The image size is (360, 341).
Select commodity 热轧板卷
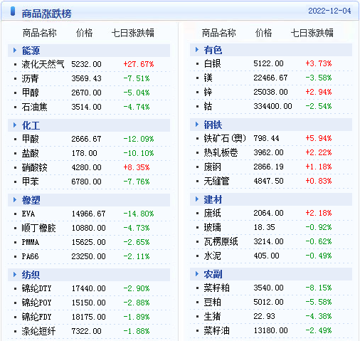(221, 152)
